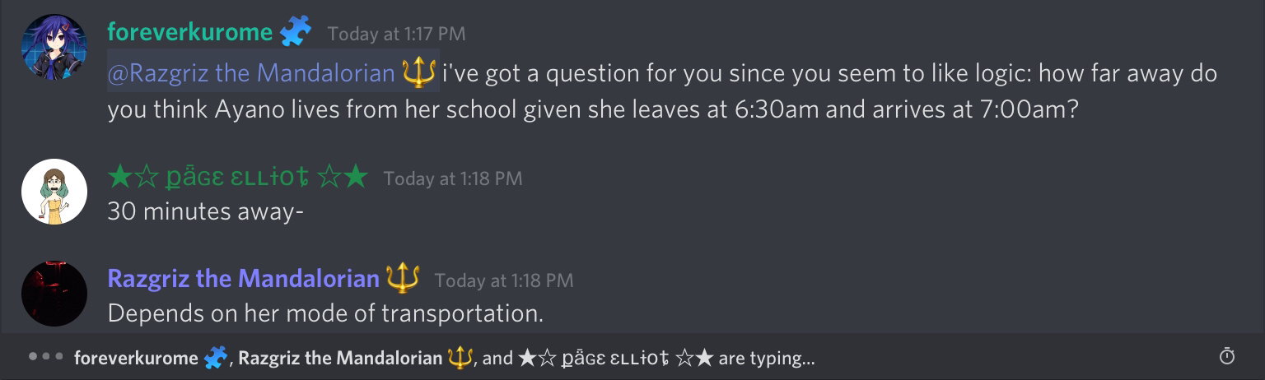This screenshot has width=1265, height=380.
Task: Click the trident icon in typing bar
Action: coord(459,358)
